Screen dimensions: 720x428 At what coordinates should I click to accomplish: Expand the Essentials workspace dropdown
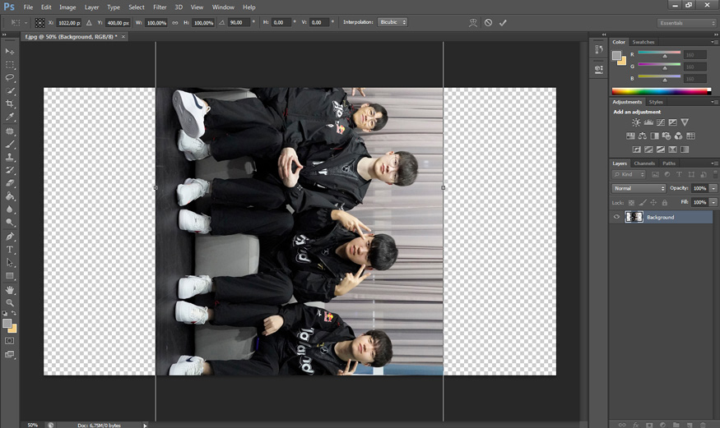coord(686,23)
